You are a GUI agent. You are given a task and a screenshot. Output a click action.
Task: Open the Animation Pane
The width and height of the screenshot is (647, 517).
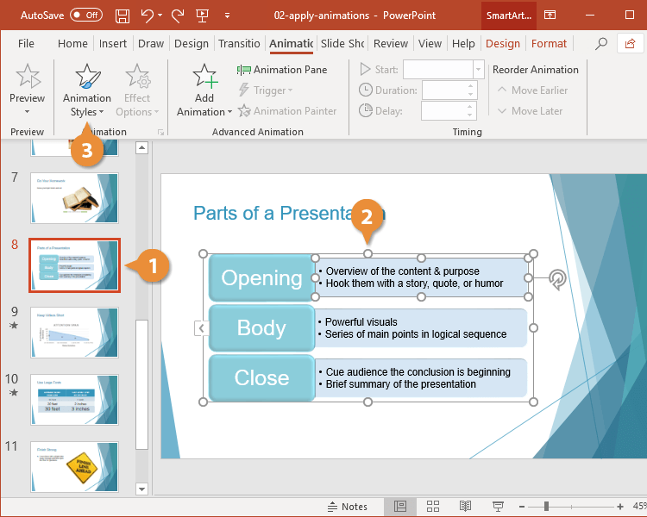282,70
